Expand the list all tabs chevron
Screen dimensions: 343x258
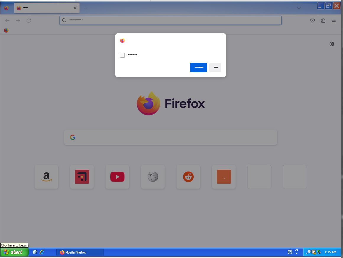299,8
